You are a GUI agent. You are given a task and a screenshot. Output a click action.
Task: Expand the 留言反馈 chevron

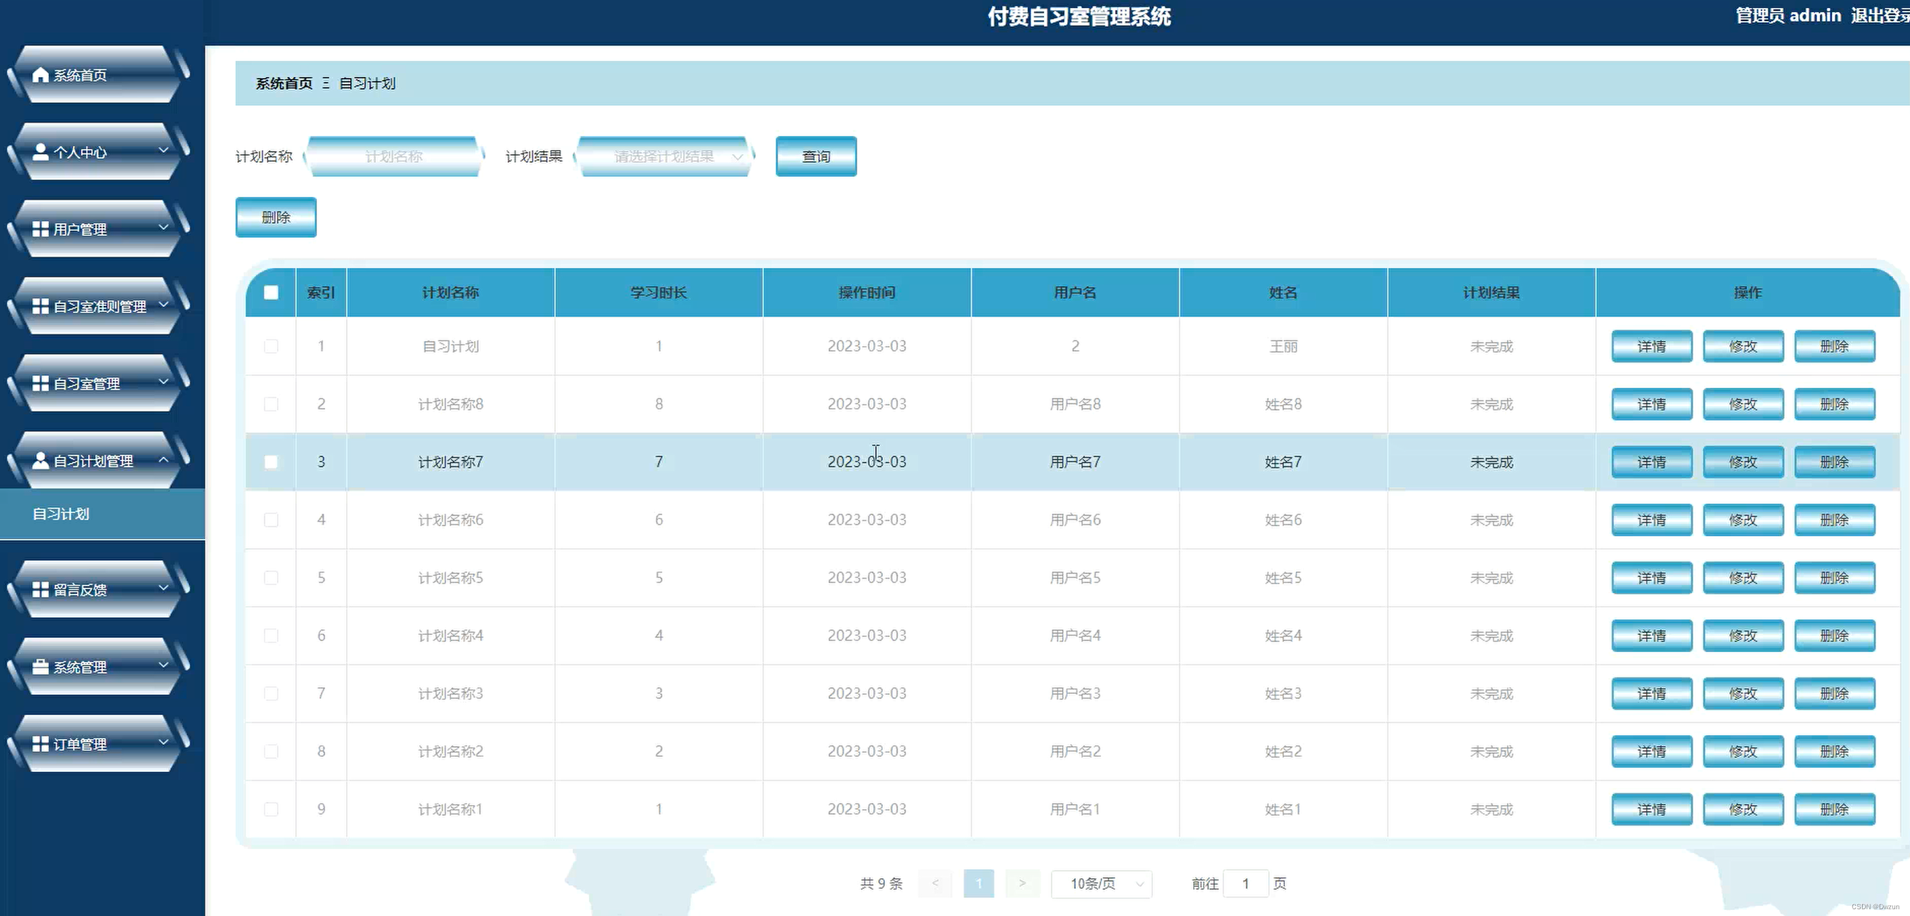pyautogui.click(x=164, y=588)
